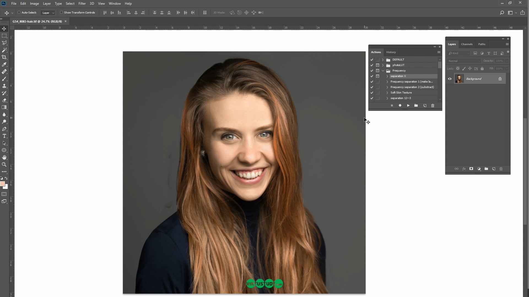Begin recording an action
The width and height of the screenshot is (529, 297).
click(x=400, y=106)
